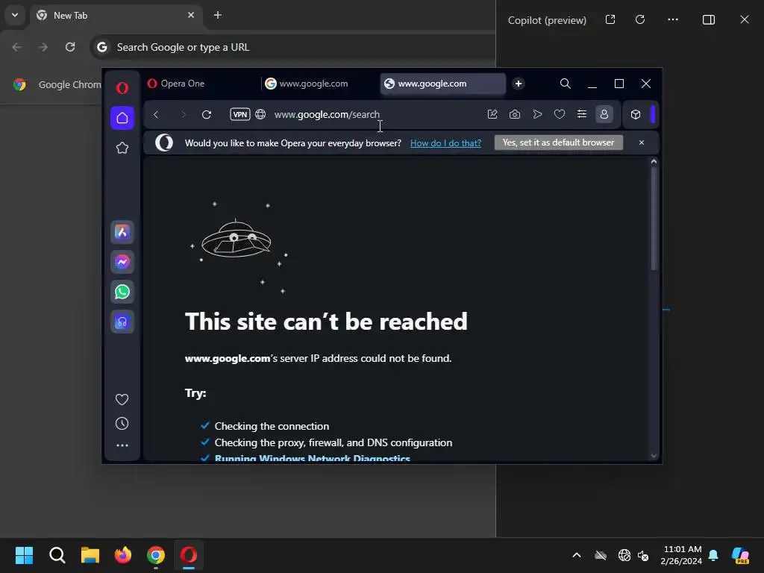Launch Firefox from the taskbar
Image resolution: width=764 pixels, height=573 pixels.
(x=123, y=555)
